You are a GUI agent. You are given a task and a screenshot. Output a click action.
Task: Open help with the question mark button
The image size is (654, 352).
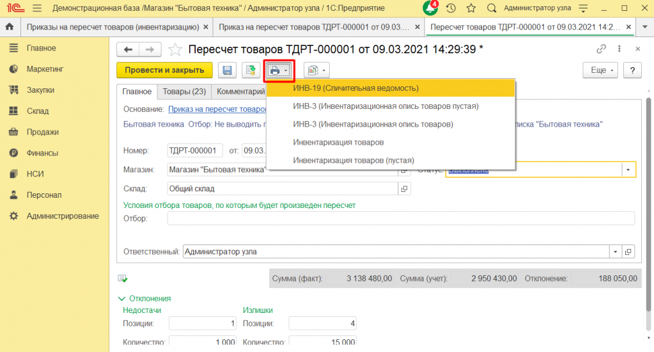pos(632,70)
